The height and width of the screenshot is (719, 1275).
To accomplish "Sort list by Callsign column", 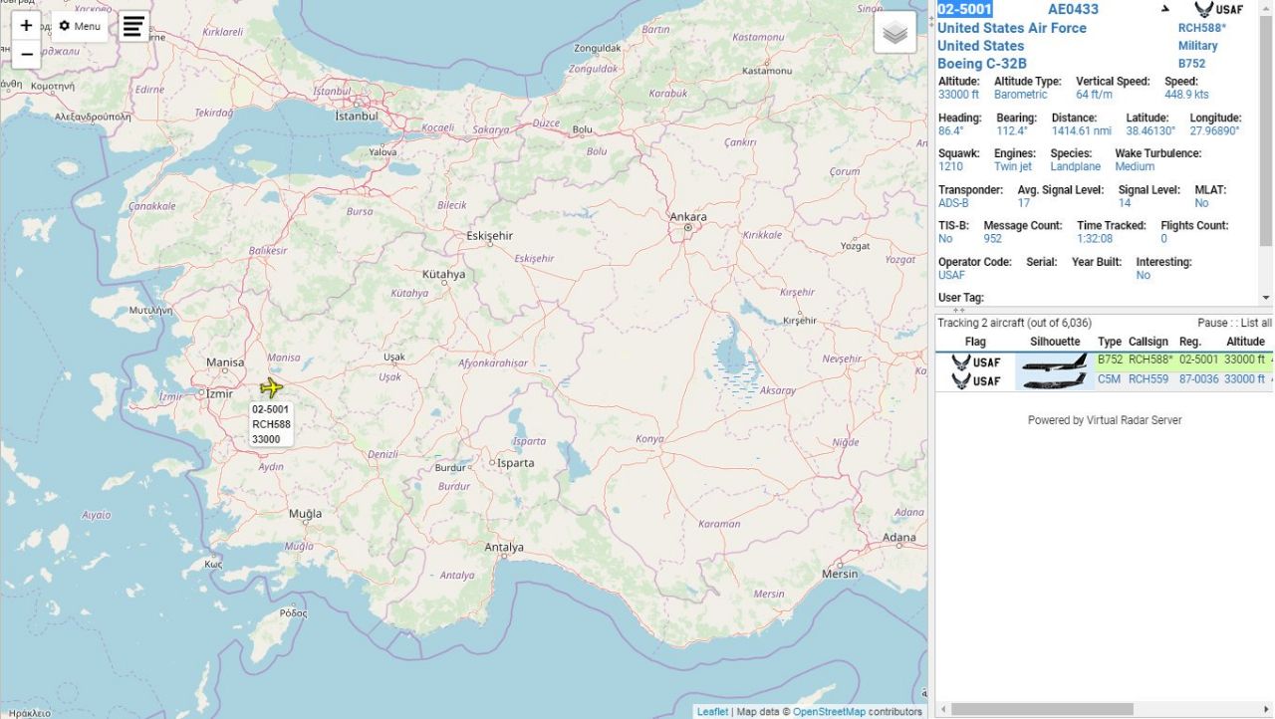I will pyautogui.click(x=1148, y=342).
